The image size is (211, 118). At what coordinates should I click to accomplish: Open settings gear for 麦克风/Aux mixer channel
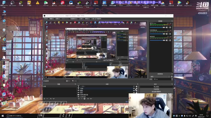(170, 28)
